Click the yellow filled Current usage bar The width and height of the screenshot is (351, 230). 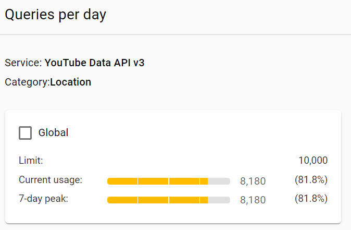pyautogui.click(x=156, y=181)
